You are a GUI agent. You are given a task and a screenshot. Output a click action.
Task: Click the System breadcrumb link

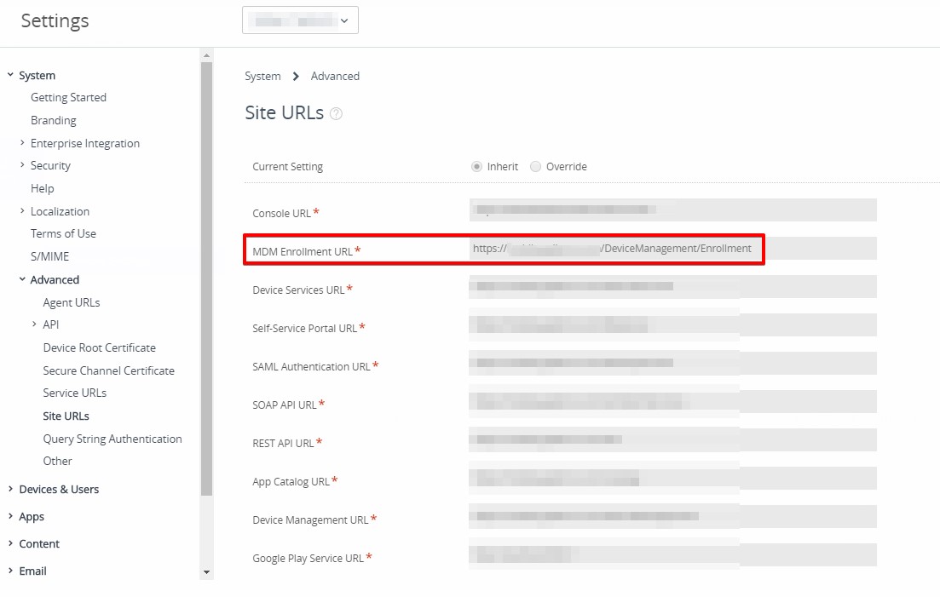[x=262, y=77]
